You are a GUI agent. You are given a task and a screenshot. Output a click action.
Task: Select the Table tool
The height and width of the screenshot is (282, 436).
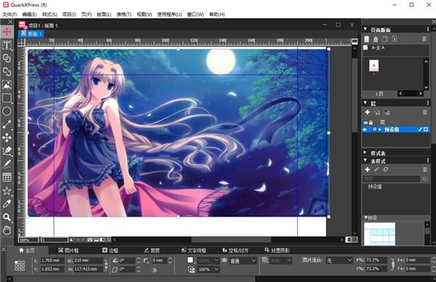pos(7,178)
